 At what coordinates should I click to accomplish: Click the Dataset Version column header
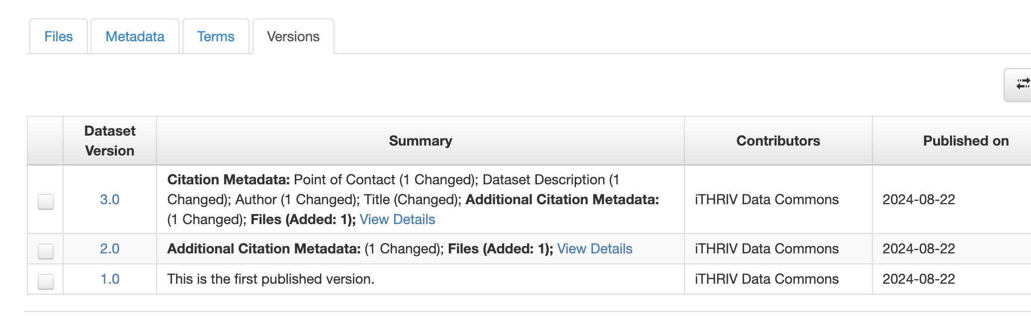(110, 141)
